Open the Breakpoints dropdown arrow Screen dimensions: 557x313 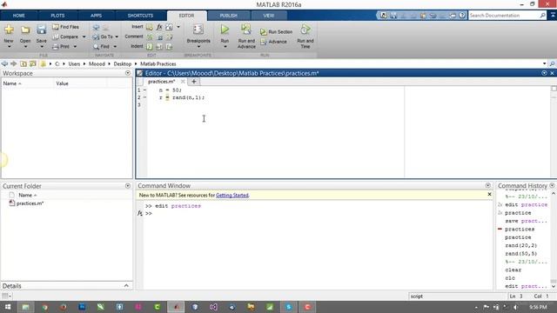198,46
